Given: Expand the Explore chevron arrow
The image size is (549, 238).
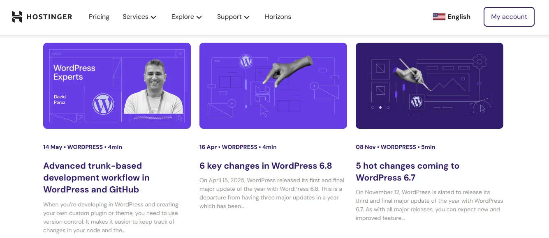Looking at the screenshot, I should pyautogui.click(x=199, y=17).
